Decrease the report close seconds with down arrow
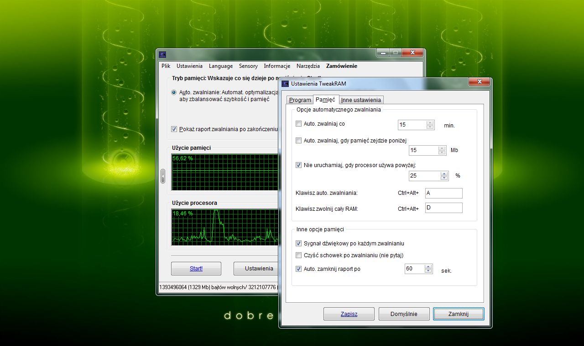 (428, 271)
